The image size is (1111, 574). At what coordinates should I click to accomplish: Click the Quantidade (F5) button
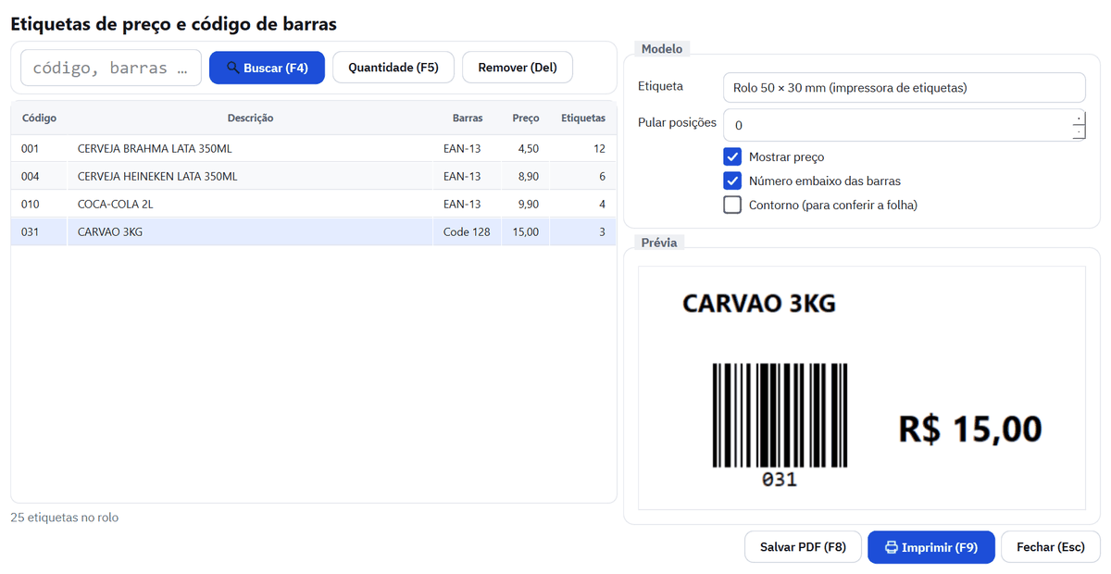(393, 68)
